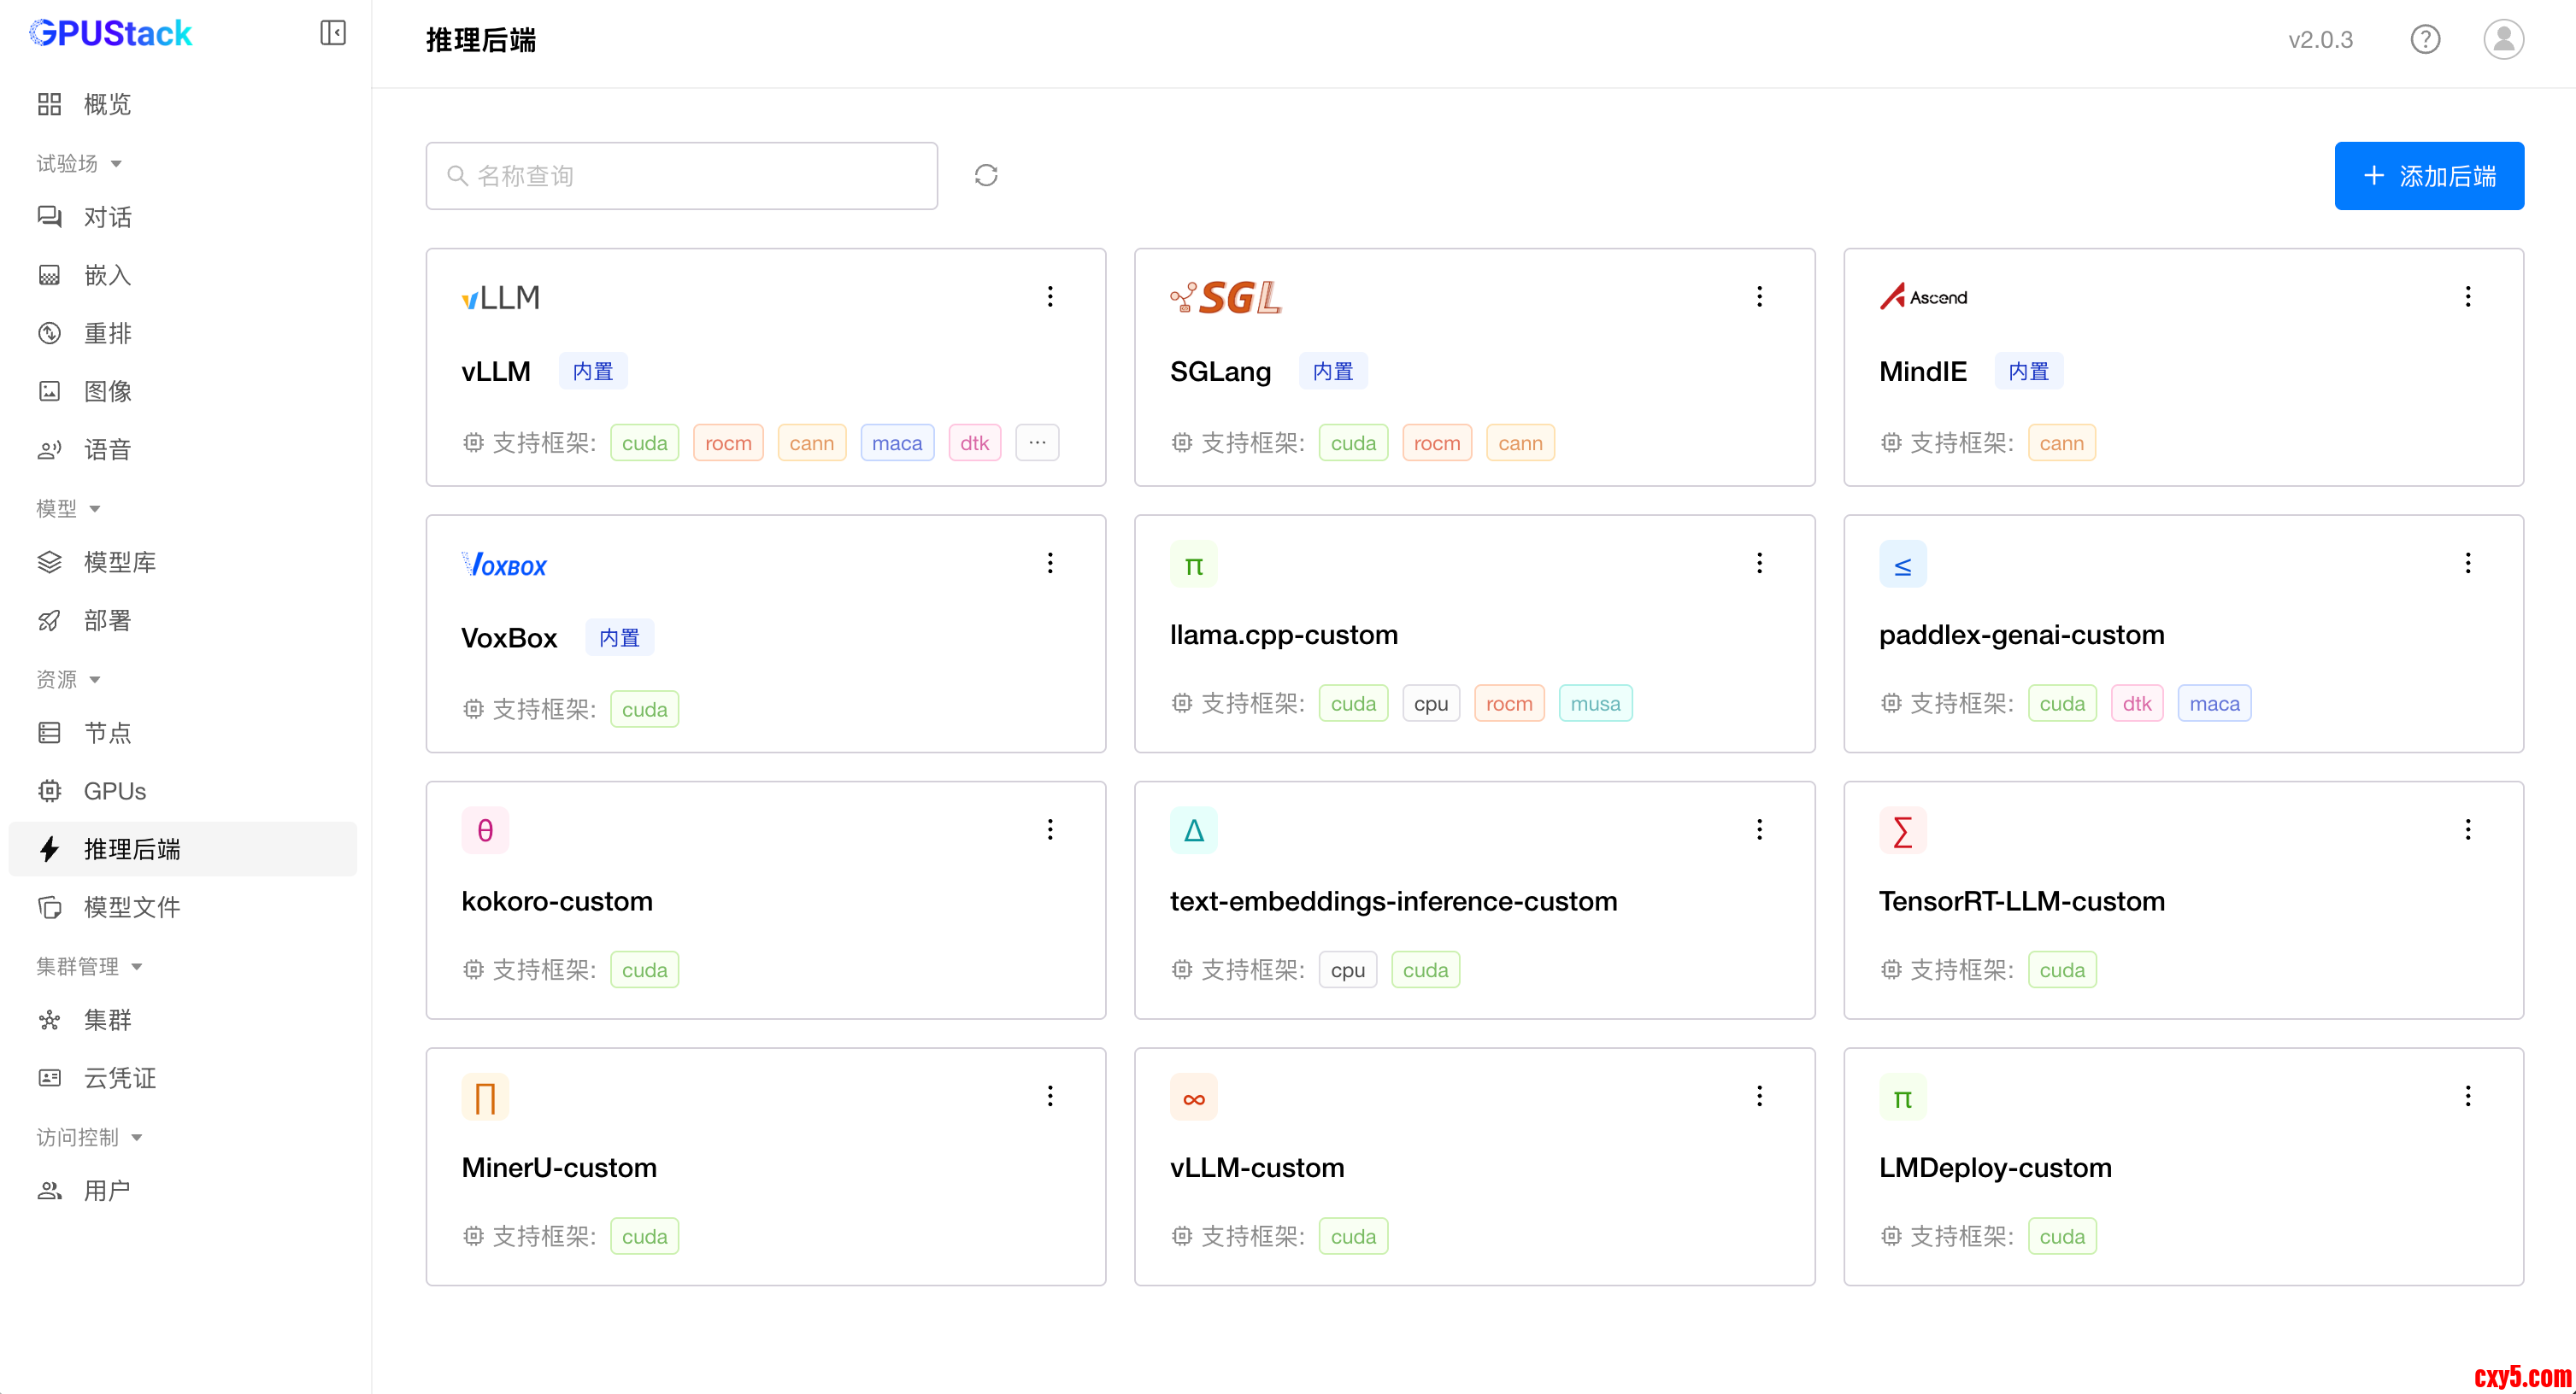Screen dimensions: 2576x1394
Task: Click the llama.cpp-custom backend card title
Action: (x=1283, y=635)
